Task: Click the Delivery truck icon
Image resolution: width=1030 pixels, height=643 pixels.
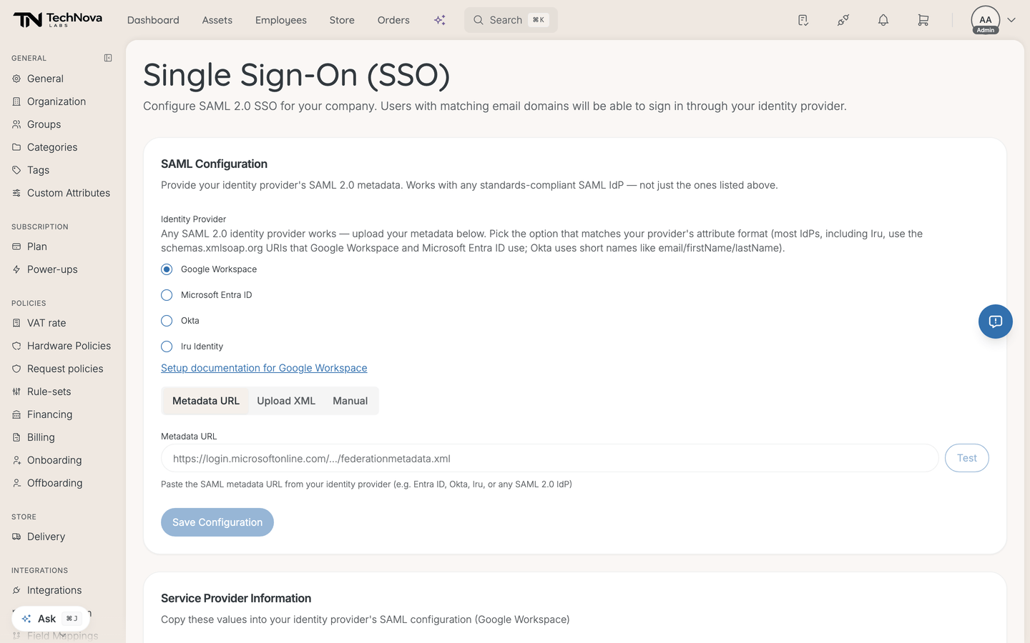Action: tap(16, 537)
